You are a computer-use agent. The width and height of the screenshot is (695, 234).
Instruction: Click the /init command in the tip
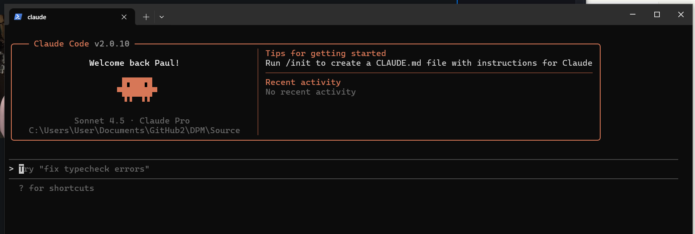tap(298, 63)
